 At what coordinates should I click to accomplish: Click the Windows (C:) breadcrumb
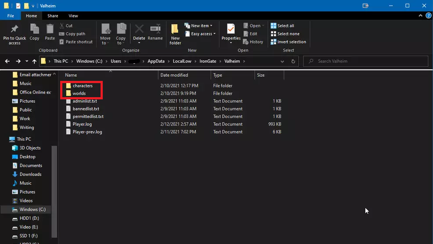point(89,61)
